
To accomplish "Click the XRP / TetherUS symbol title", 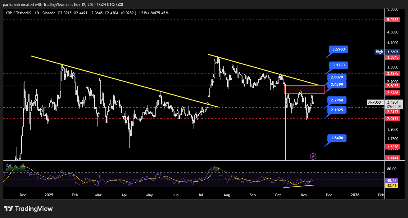I will [18, 13].
